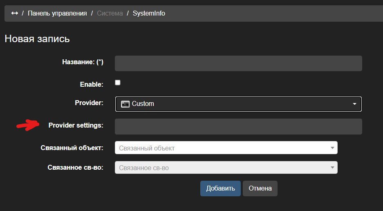Click the double-arrow icon in the breadcrumb

pyautogui.click(x=14, y=13)
